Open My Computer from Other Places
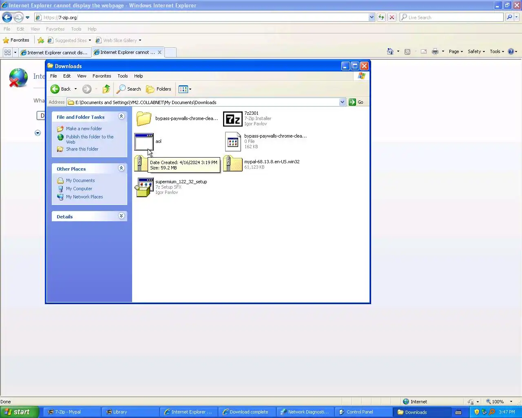 (79, 189)
